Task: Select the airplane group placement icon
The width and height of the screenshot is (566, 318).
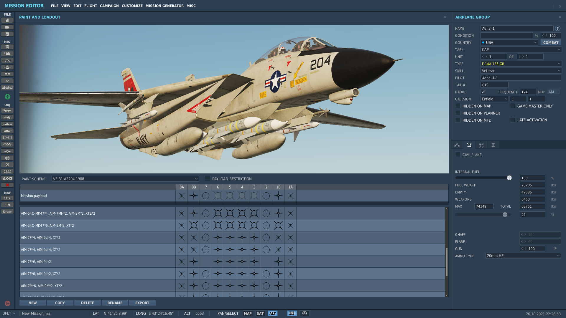Action: tap(7, 110)
